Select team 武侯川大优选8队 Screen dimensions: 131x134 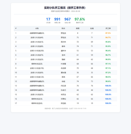click(37, 46)
